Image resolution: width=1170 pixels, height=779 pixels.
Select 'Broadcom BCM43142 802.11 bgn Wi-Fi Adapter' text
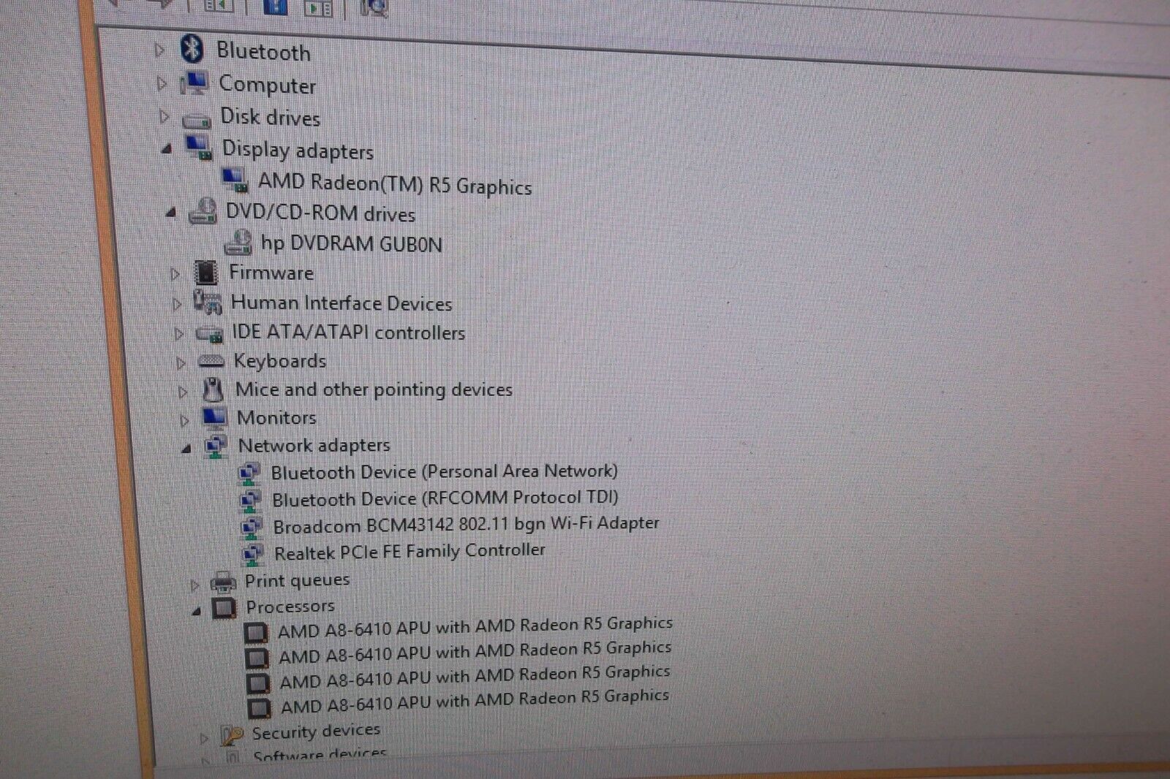point(467,525)
